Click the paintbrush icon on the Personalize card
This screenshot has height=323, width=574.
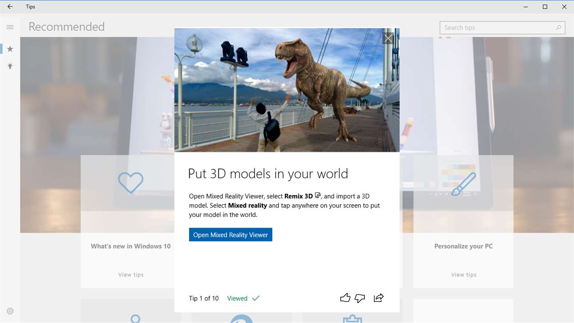(x=464, y=184)
